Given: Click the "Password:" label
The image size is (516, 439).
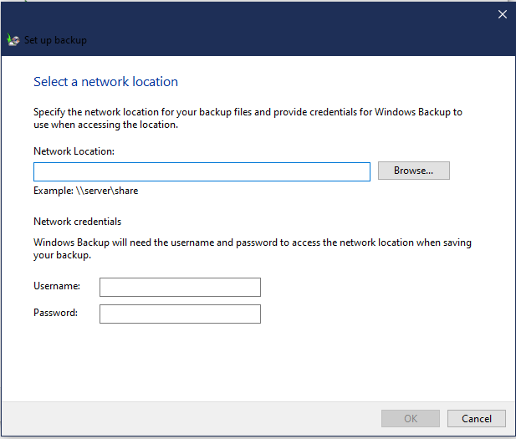Looking at the screenshot, I should coord(55,313).
